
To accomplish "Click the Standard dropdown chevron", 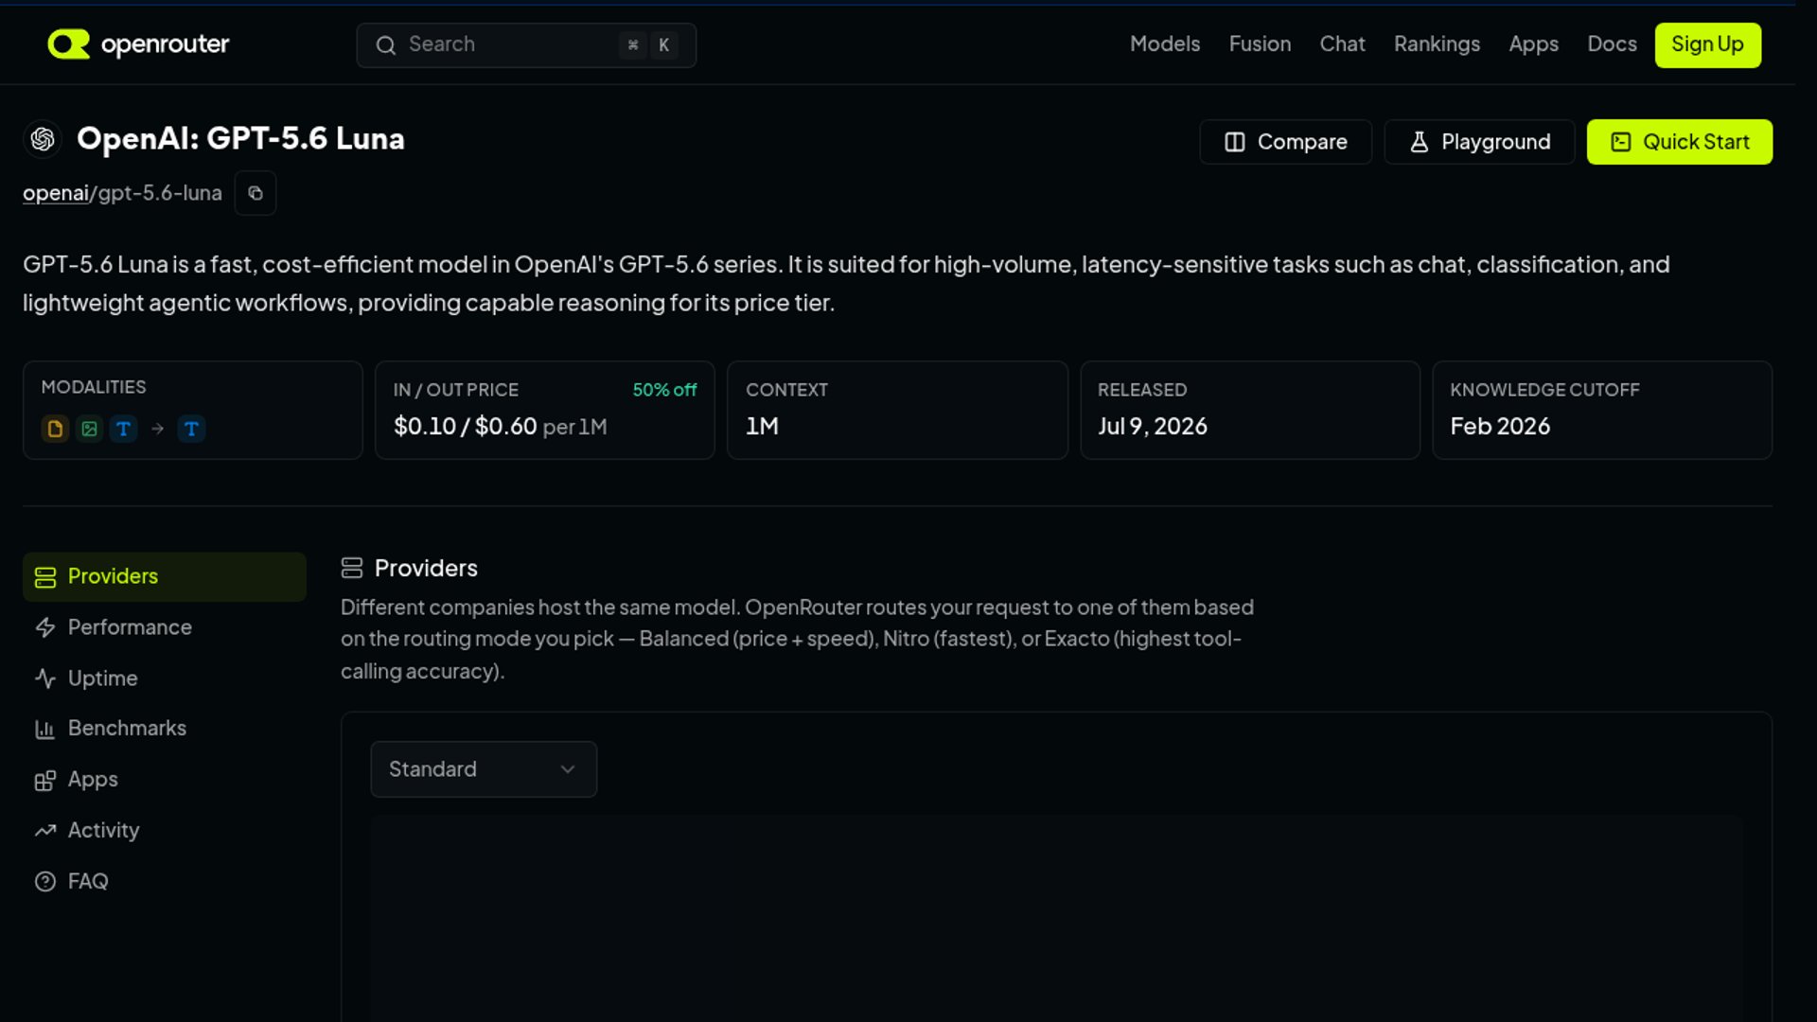I will tap(568, 769).
